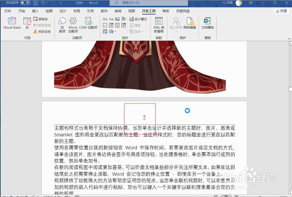Screen dimensions: 292x197
Task: Switch to the 邮件 tab
Action: 104,11
